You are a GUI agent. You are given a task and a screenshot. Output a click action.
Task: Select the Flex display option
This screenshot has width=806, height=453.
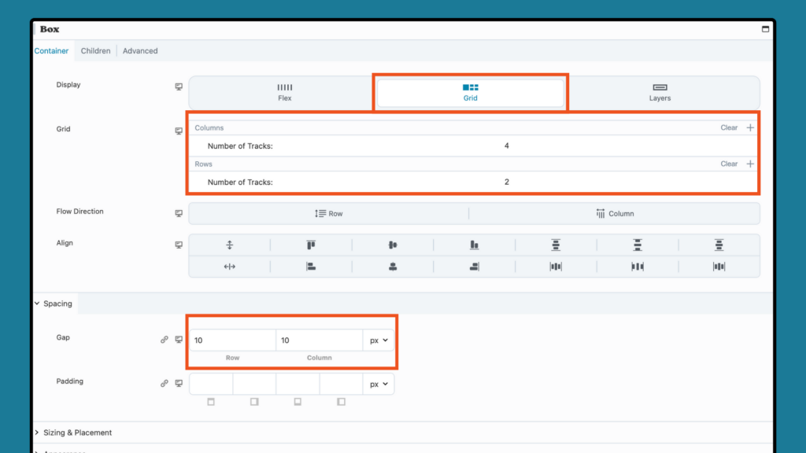tap(284, 93)
